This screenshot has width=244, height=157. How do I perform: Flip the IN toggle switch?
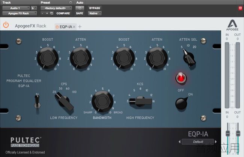click(x=37, y=101)
